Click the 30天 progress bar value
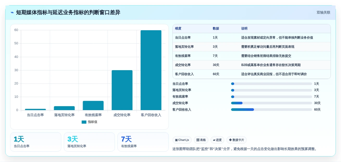Screen dimensions: 341x162 (317, 103)
